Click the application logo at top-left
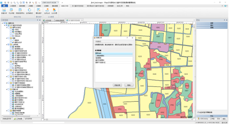This screenshot has width=229, height=125. coord(1,3)
